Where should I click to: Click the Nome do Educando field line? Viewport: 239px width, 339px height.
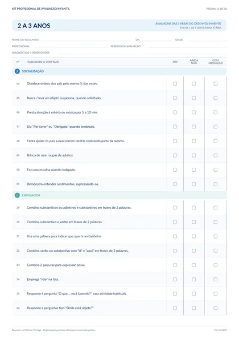(x=86, y=40)
